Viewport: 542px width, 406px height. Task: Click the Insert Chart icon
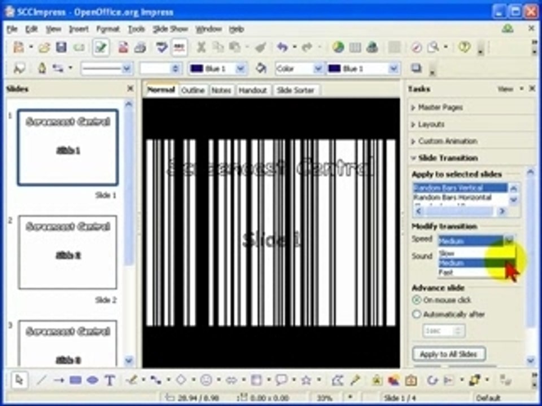click(338, 47)
